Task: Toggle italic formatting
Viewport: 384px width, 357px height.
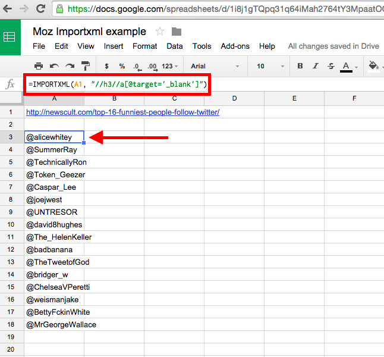Action: coord(315,66)
